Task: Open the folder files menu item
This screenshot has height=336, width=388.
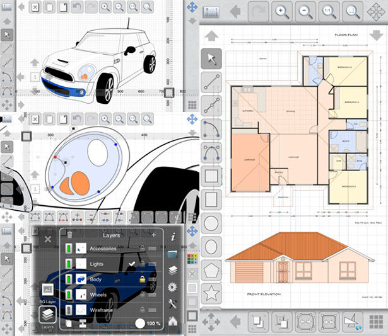Action: (173, 254)
